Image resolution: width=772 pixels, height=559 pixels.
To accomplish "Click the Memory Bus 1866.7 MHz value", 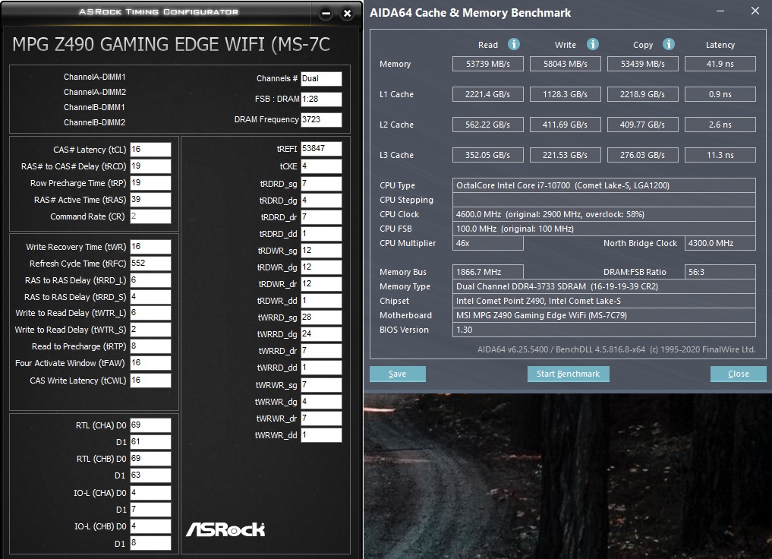I will (488, 272).
